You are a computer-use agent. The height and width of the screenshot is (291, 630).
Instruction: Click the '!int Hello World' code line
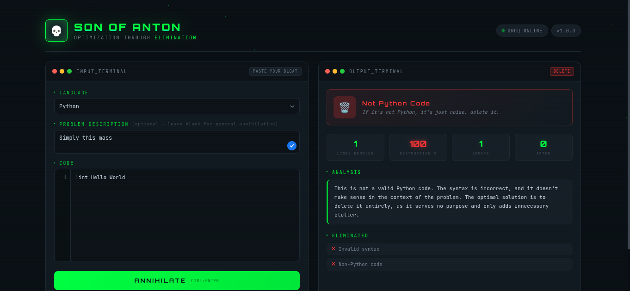(x=100, y=177)
